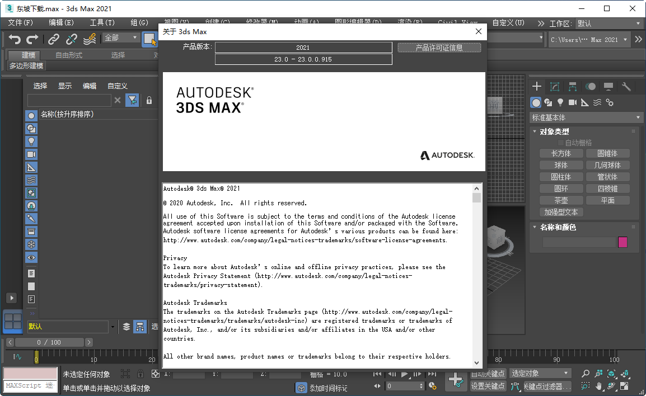Open the 工具(T) menu
646x396 pixels.
(x=102, y=23)
